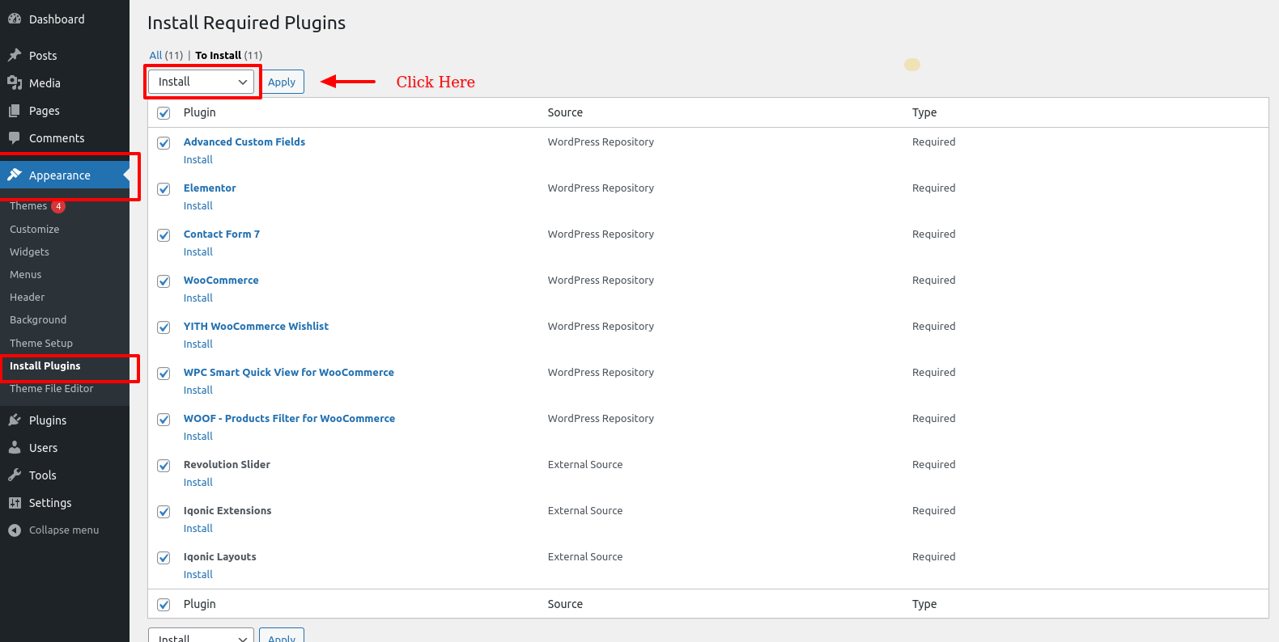Open the top bulk action Install dropdown

click(201, 82)
